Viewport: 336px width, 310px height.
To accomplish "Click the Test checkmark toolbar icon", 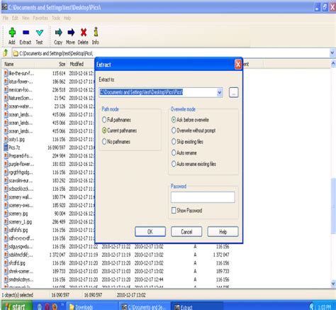I will 40,33.
